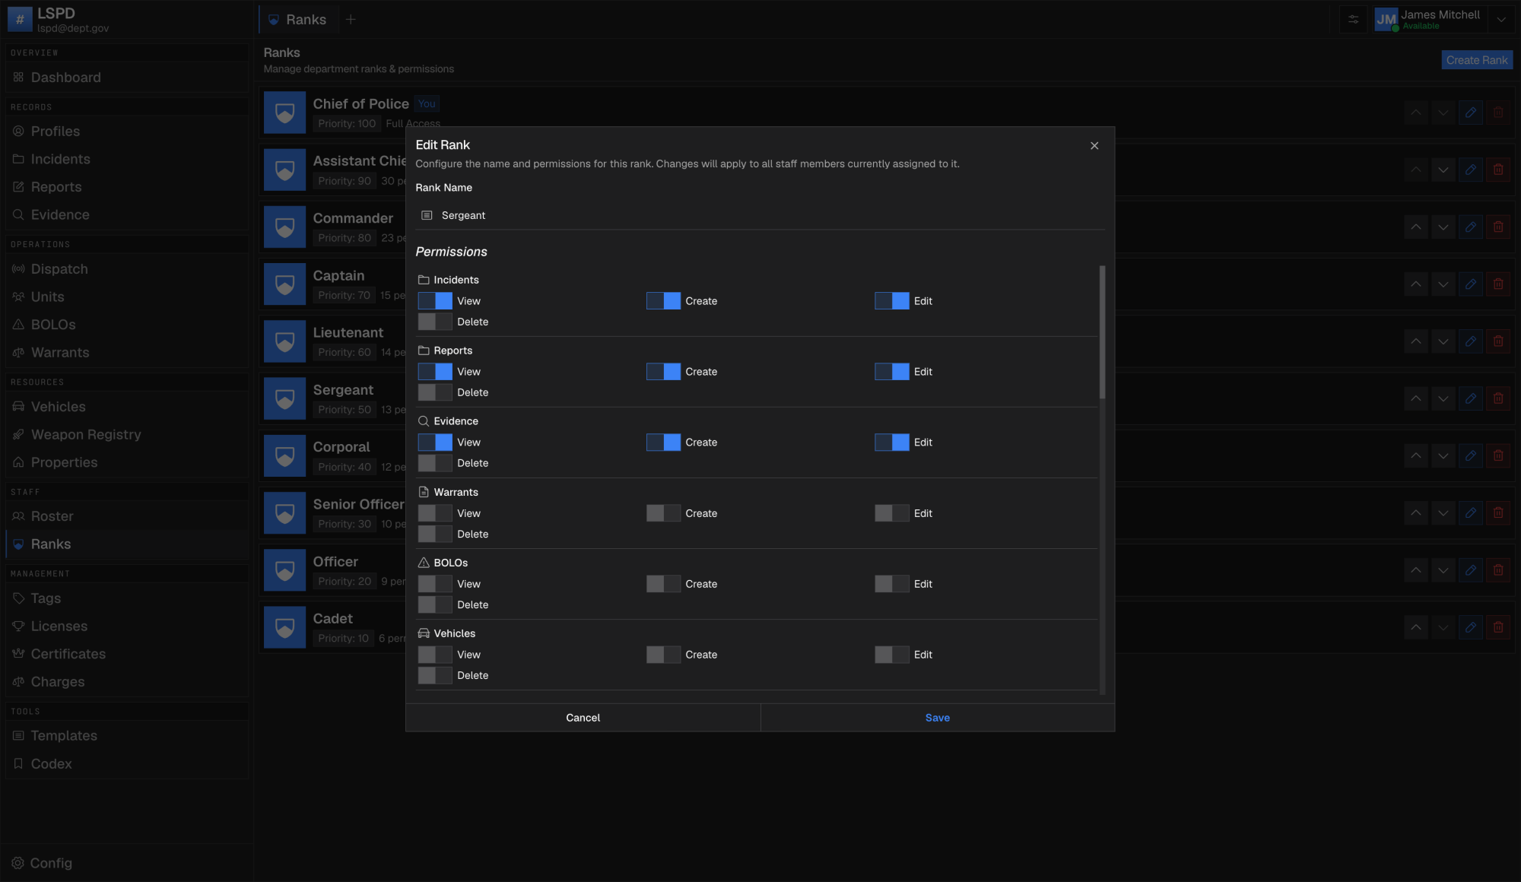Image resolution: width=1521 pixels, height=882 pixels.
Task: Edit the Officer rank pencil icon
Action: pos(1471,570)
